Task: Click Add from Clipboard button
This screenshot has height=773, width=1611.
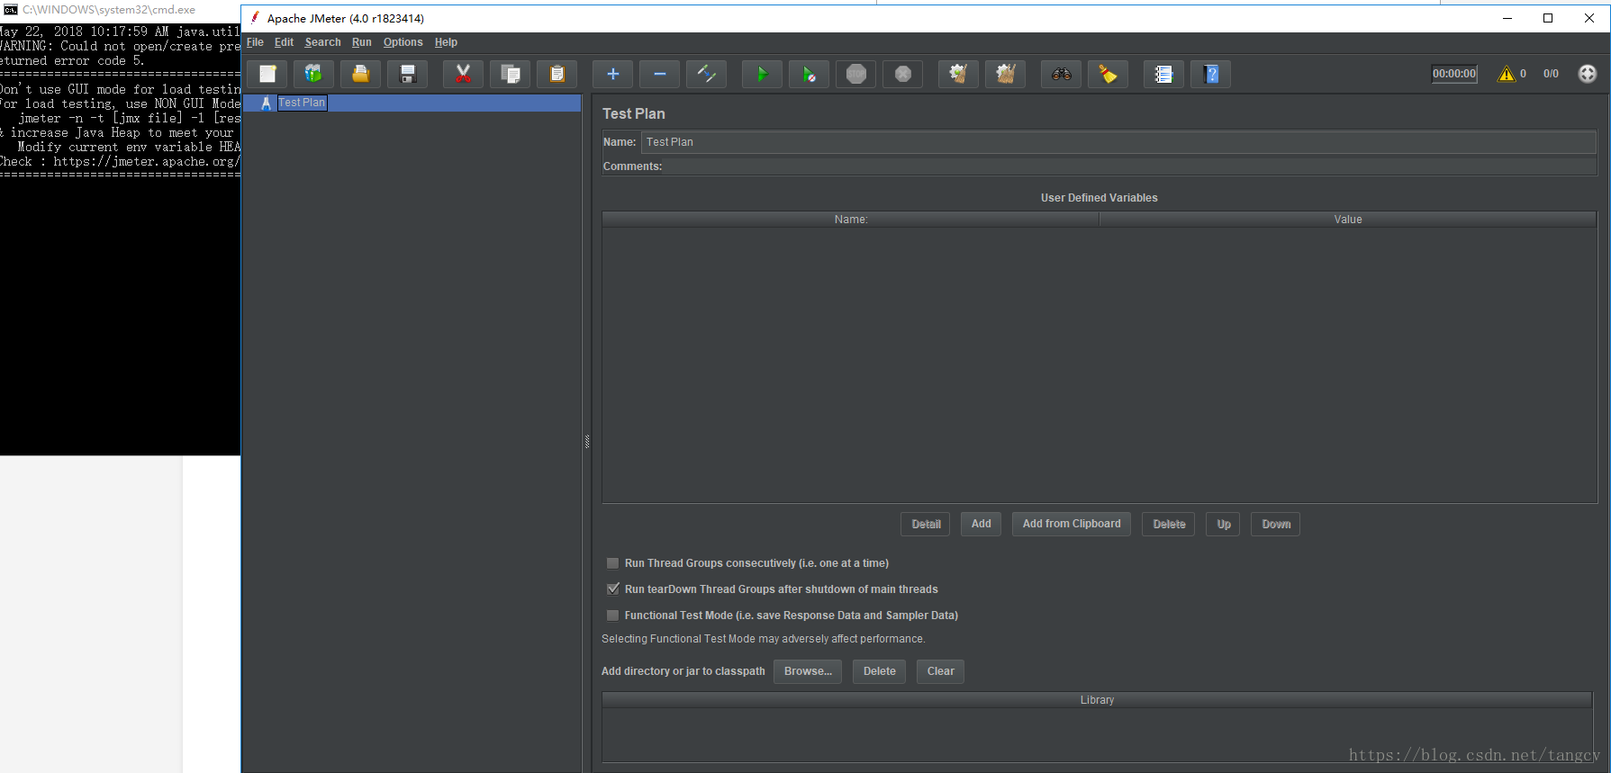Action: pyautogui.click(x=1072, y=524)
